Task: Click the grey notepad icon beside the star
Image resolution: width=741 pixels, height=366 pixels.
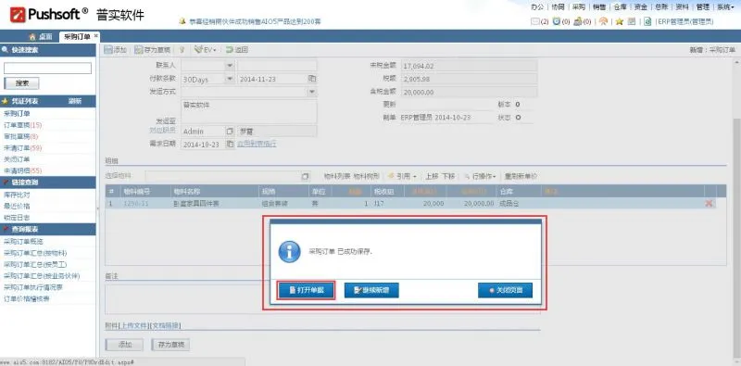Action: 632,21
